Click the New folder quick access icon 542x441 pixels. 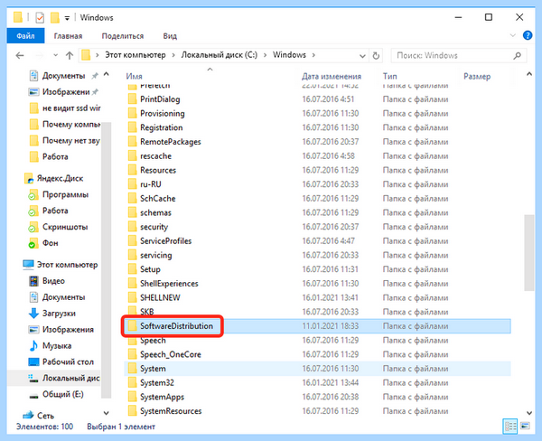tap(54, 17)
